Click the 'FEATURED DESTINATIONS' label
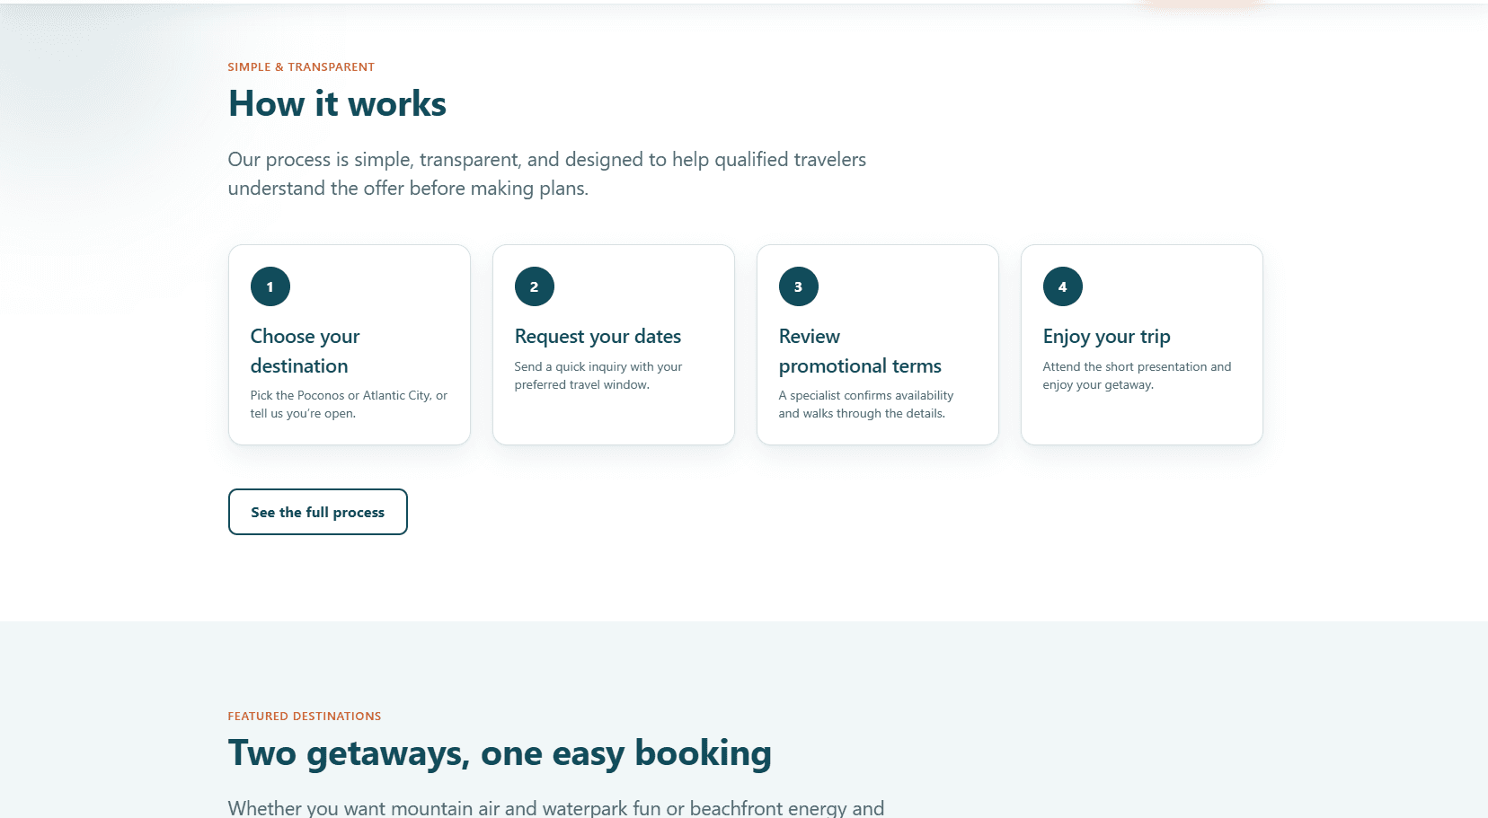 pos(305,717)
